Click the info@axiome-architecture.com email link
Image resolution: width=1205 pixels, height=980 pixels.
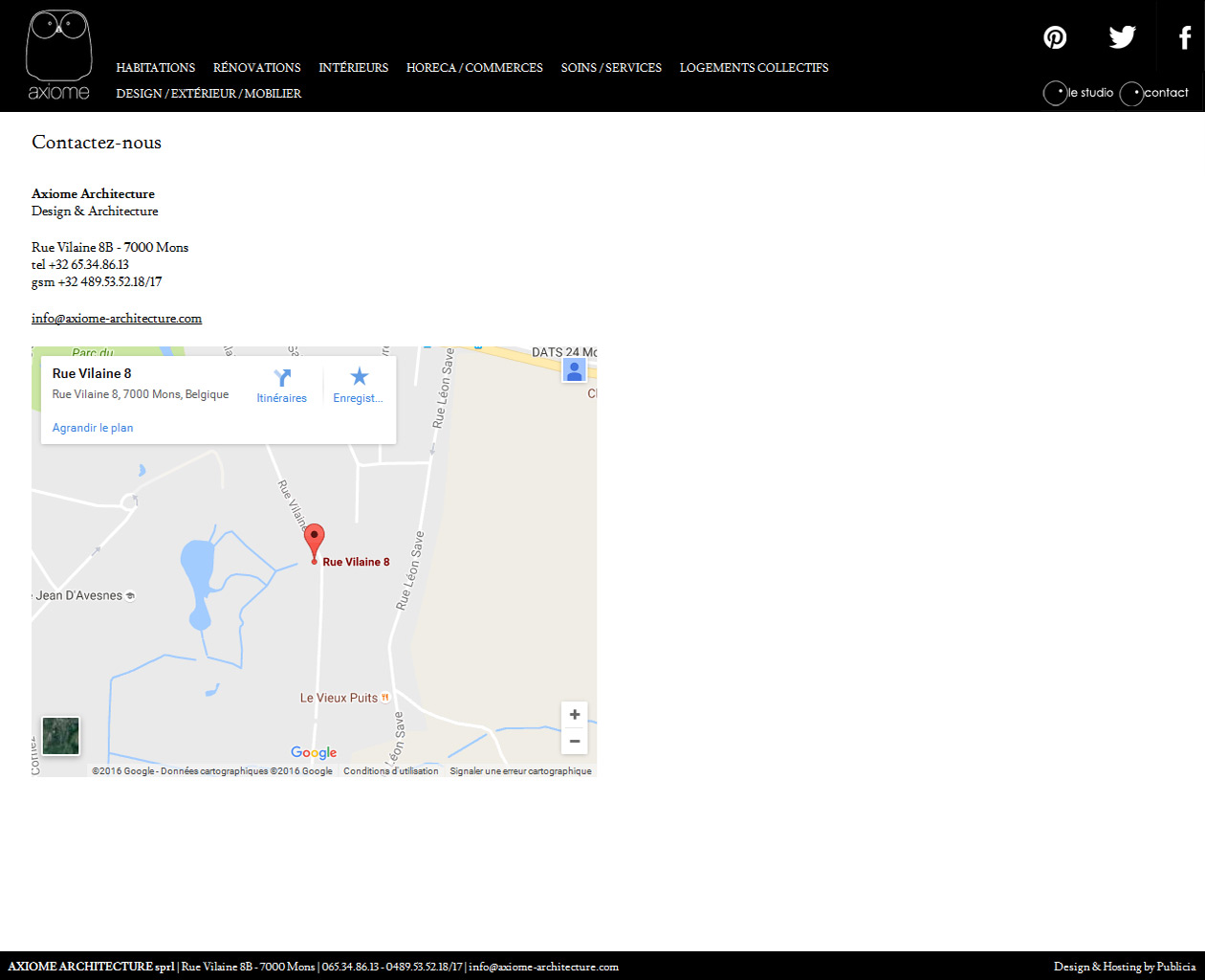click(x=117, y=319)
